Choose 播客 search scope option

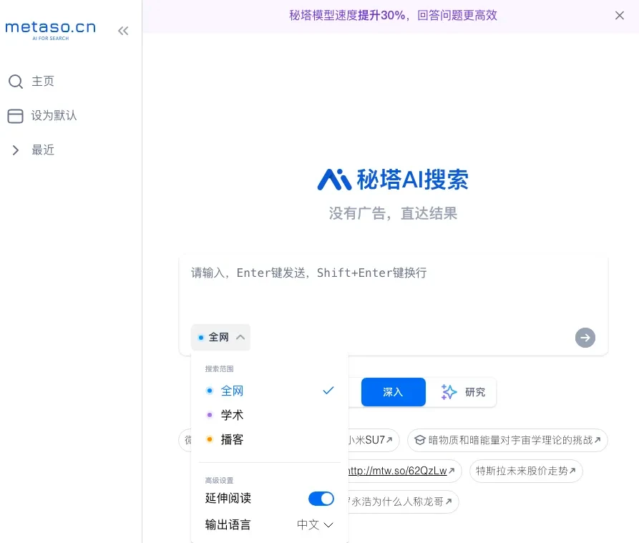click(x=269, y=439)
